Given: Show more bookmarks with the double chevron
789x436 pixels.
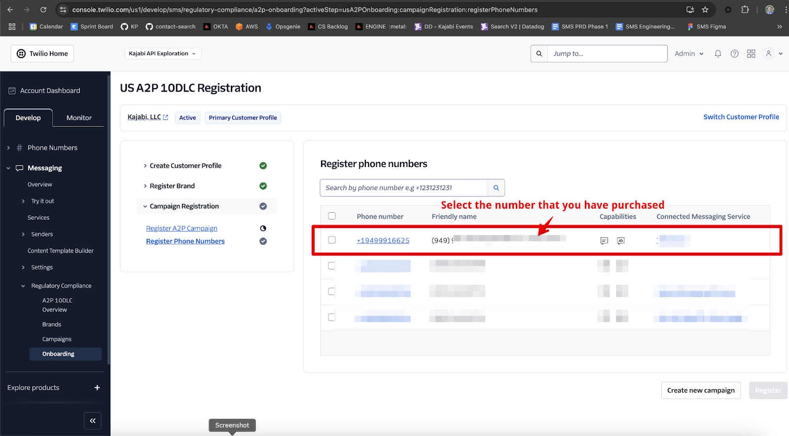Looking at the screenshot, I should 779,27.
